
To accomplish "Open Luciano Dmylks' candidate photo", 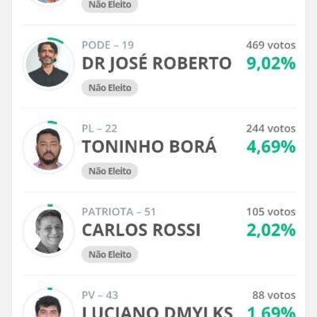I will [48, 304].
